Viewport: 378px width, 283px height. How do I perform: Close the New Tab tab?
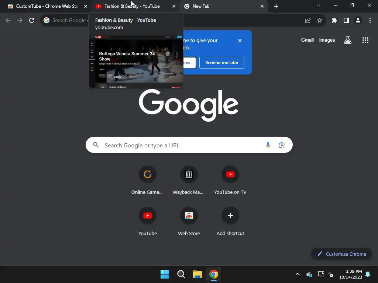[x=262, y=7]
